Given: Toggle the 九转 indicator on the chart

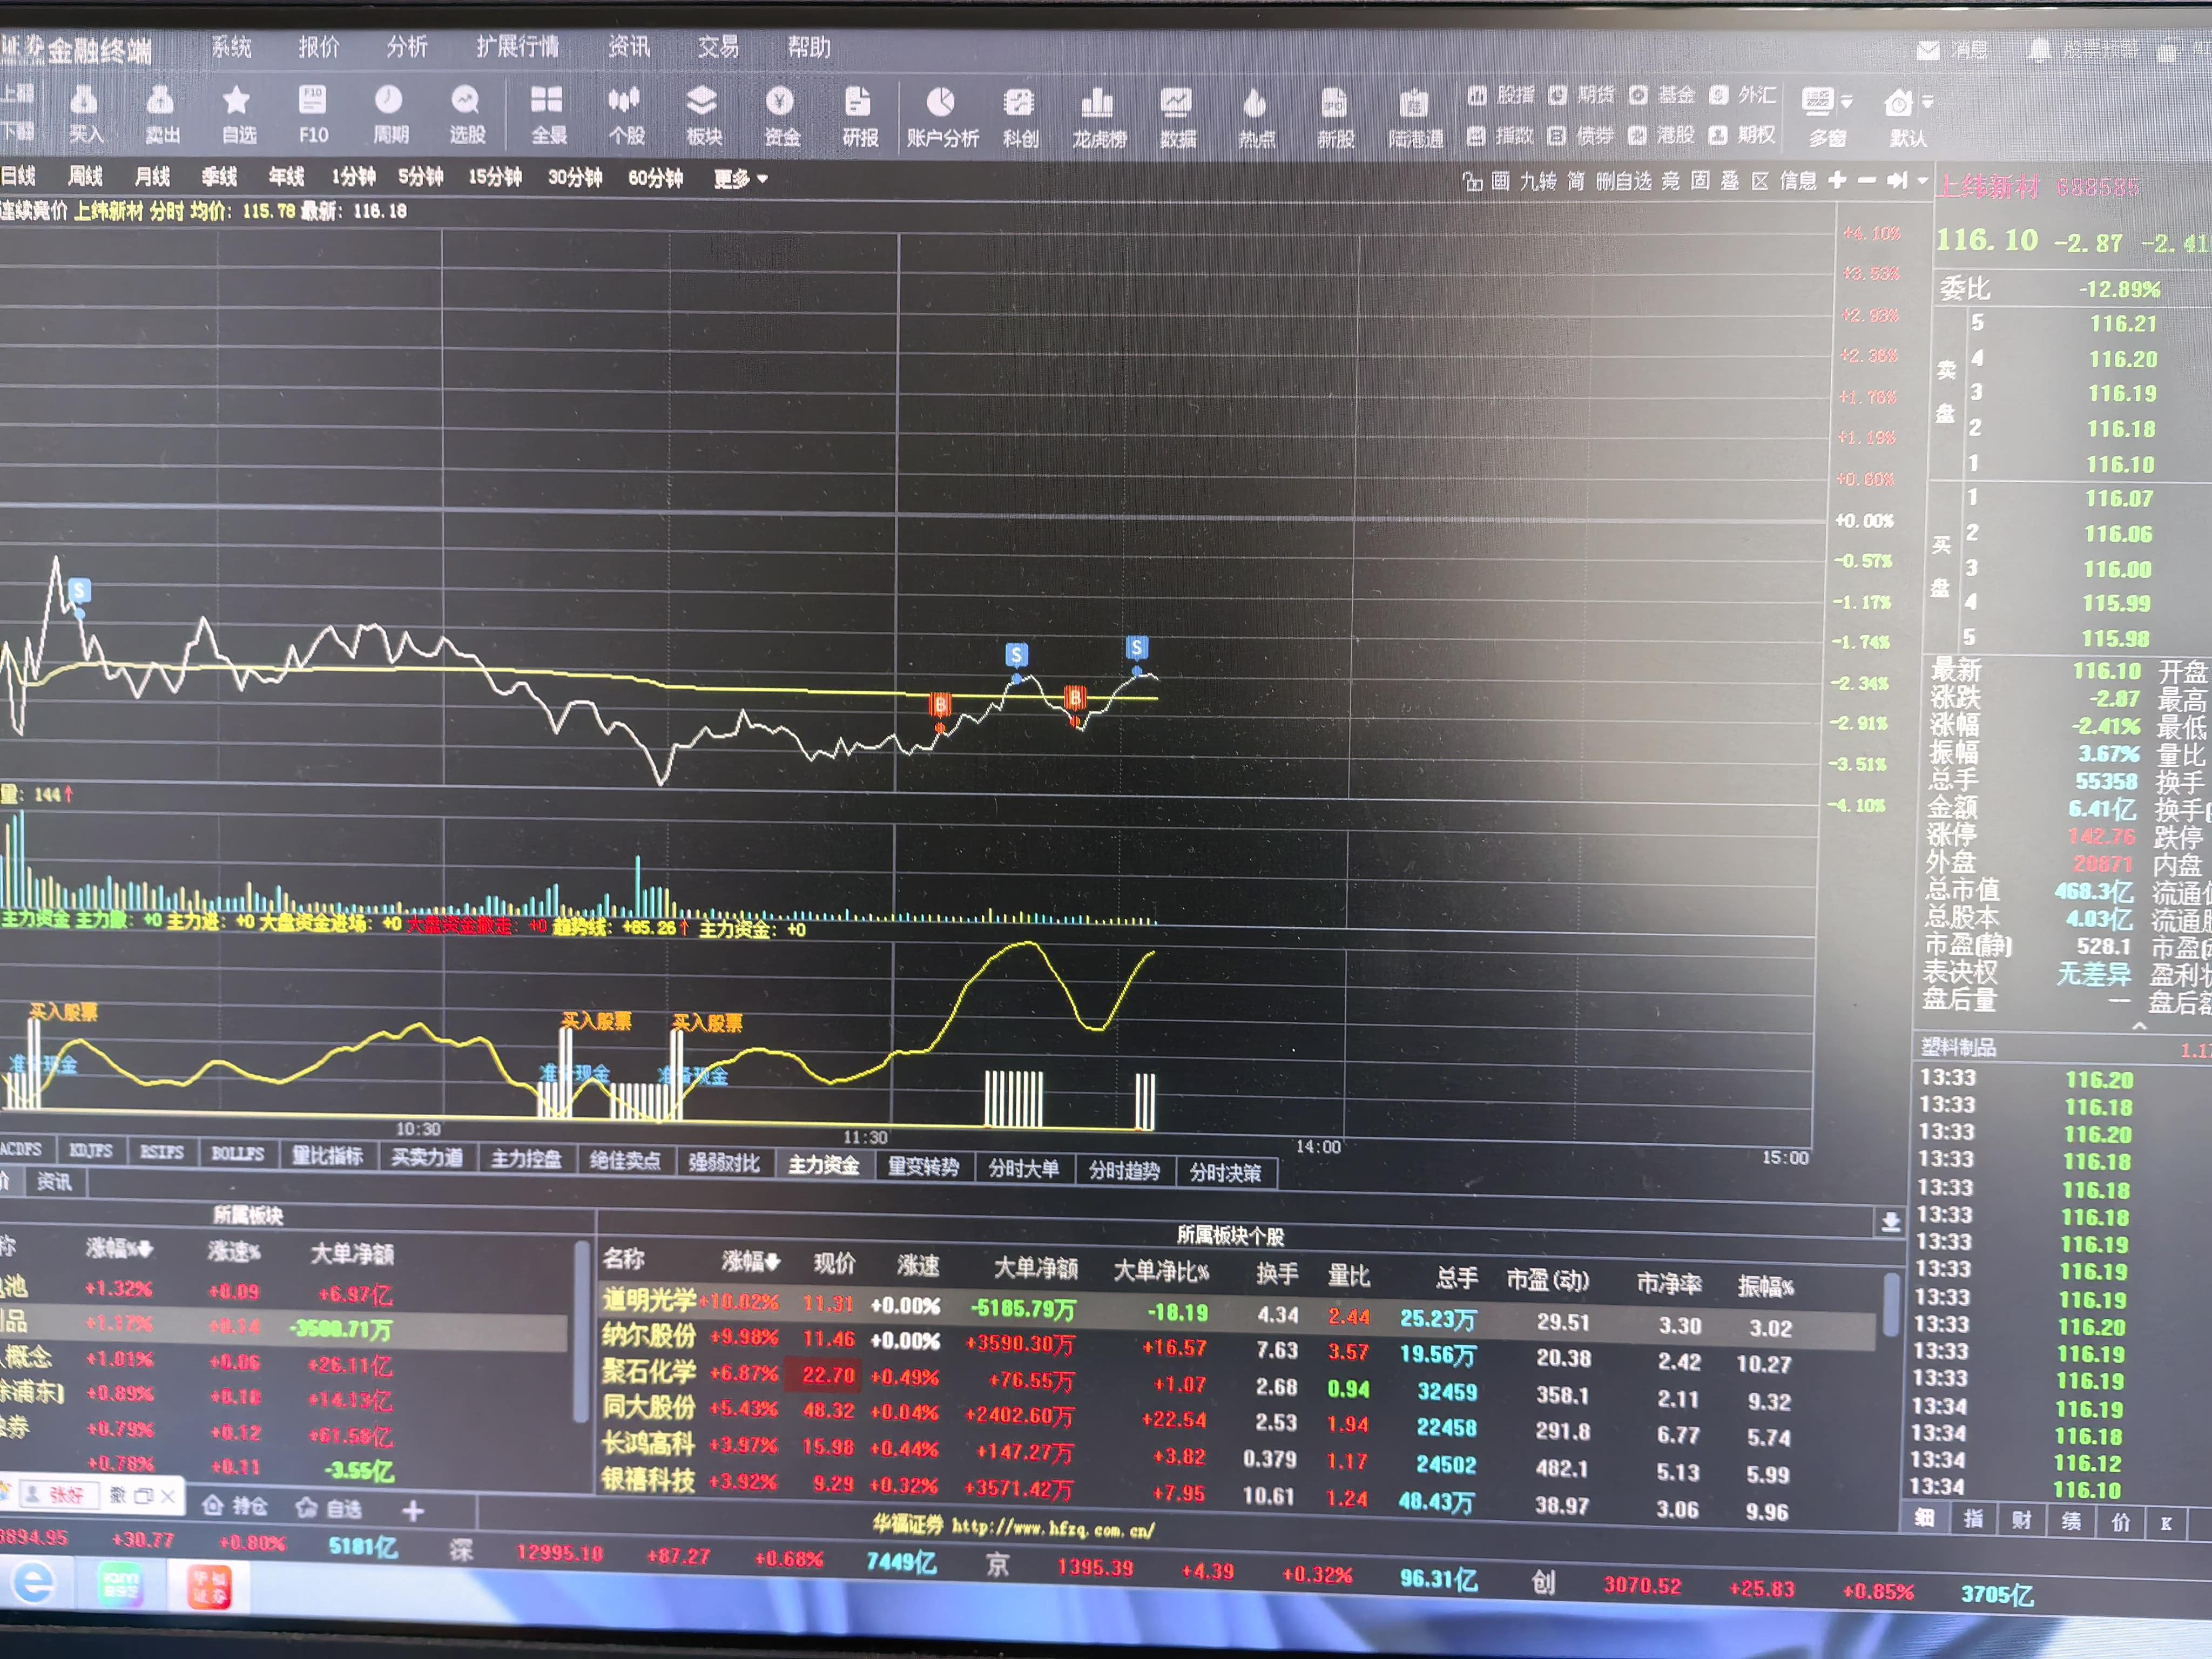Looking at the screenshot, I should [1538, 181].
